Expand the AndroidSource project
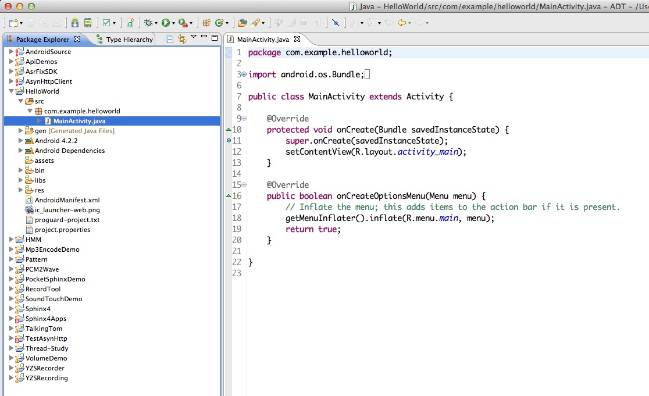This screenshot has width=649, height=396. [11, 52]
